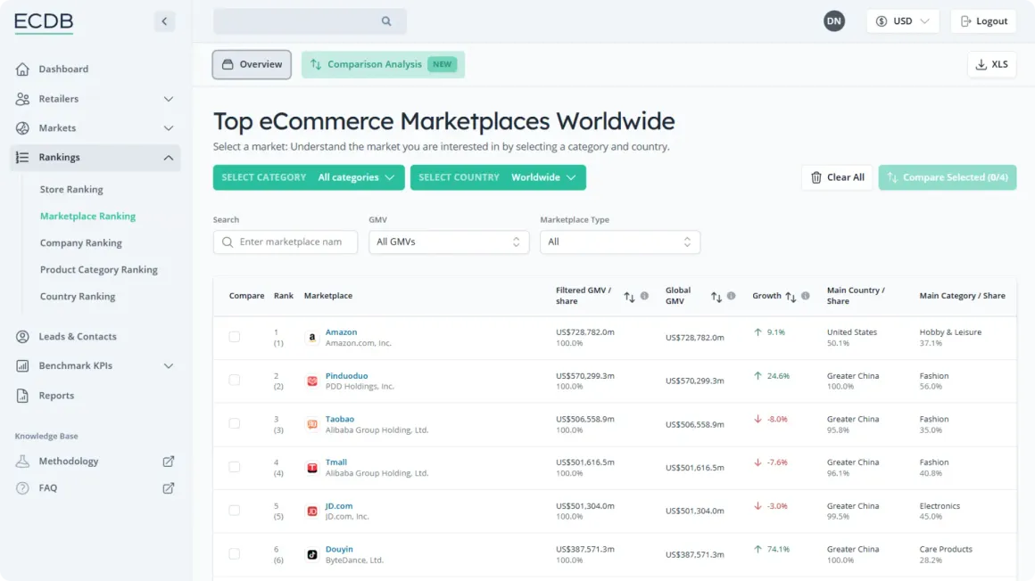Open the DN user avatar

click(x=833, y=21)
